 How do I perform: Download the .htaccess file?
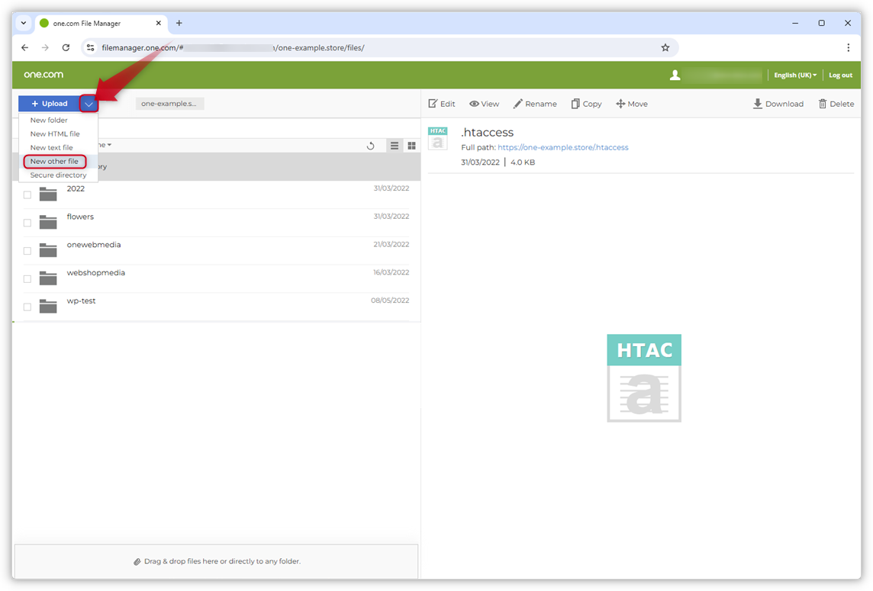point(778,104)
